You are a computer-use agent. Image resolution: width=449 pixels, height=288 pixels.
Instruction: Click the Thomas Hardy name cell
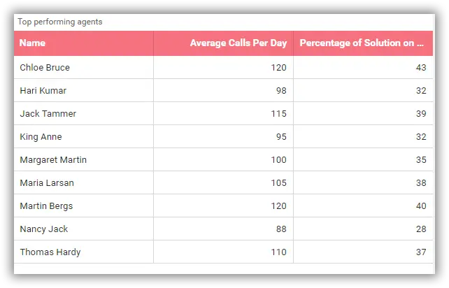tap(50, 252)
